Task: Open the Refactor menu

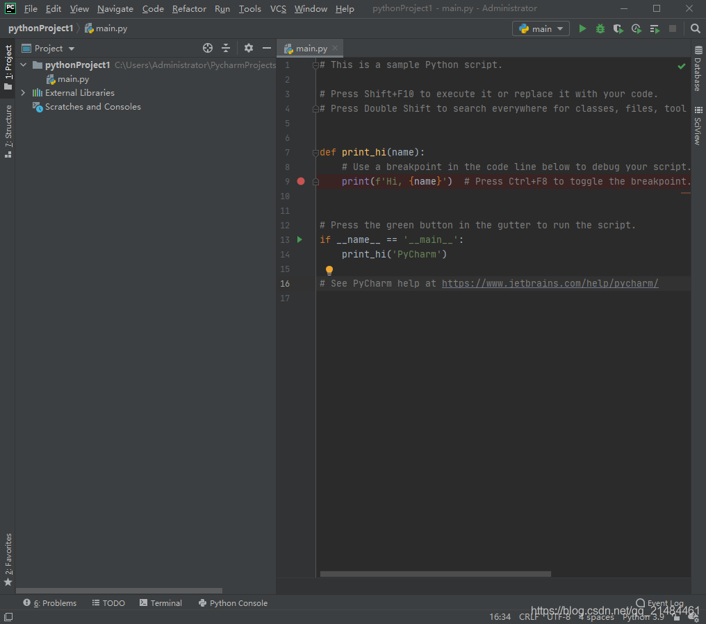Action: [189, 8]
